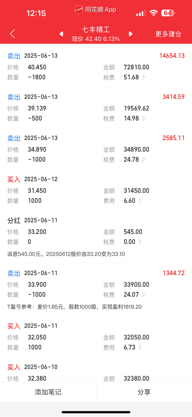192x417 pixels.
Task: Expand the 6.60 fee details chevron
Action: pyautogui.click(x=140, y=201)
